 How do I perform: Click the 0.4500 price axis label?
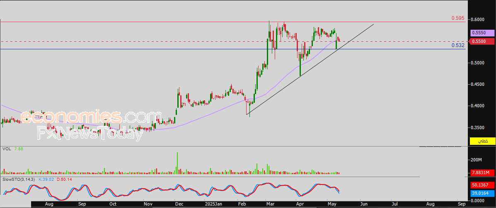click(x=478, y=84)
